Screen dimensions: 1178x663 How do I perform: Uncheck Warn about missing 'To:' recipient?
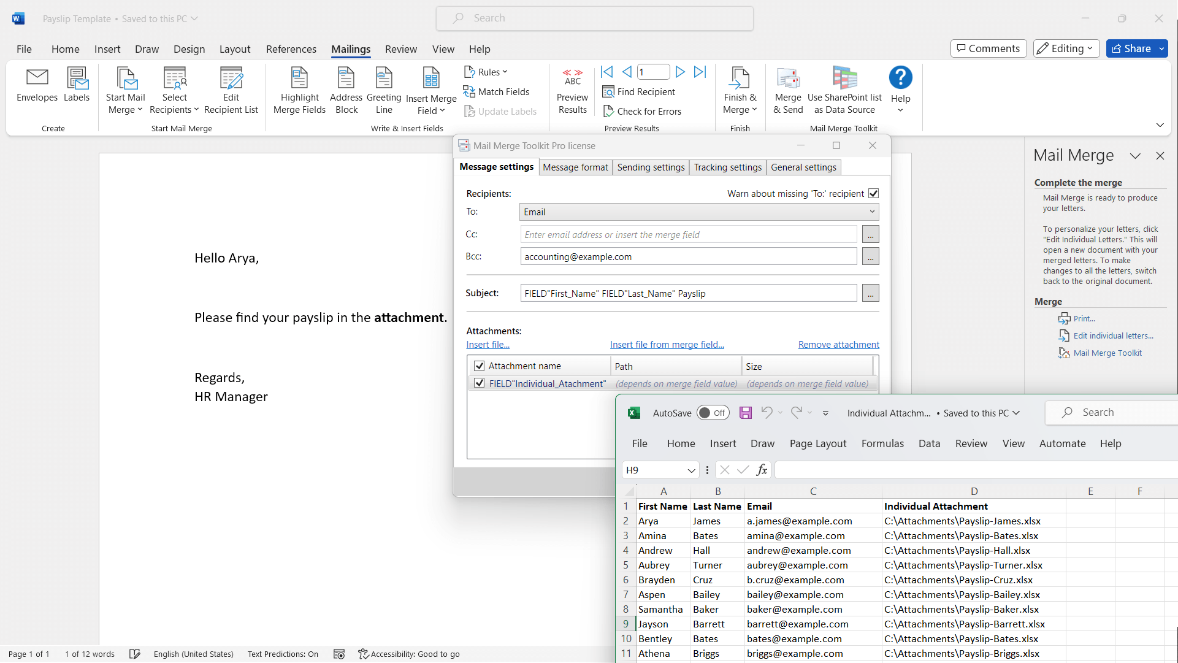873,193
